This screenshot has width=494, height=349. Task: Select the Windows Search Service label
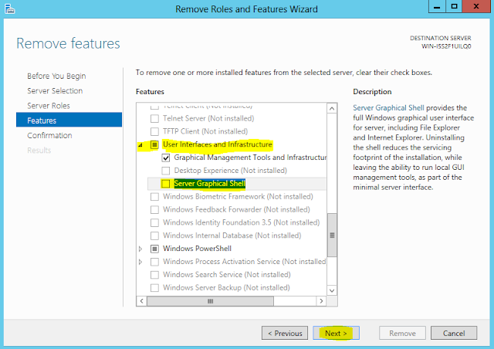(226, 275)
